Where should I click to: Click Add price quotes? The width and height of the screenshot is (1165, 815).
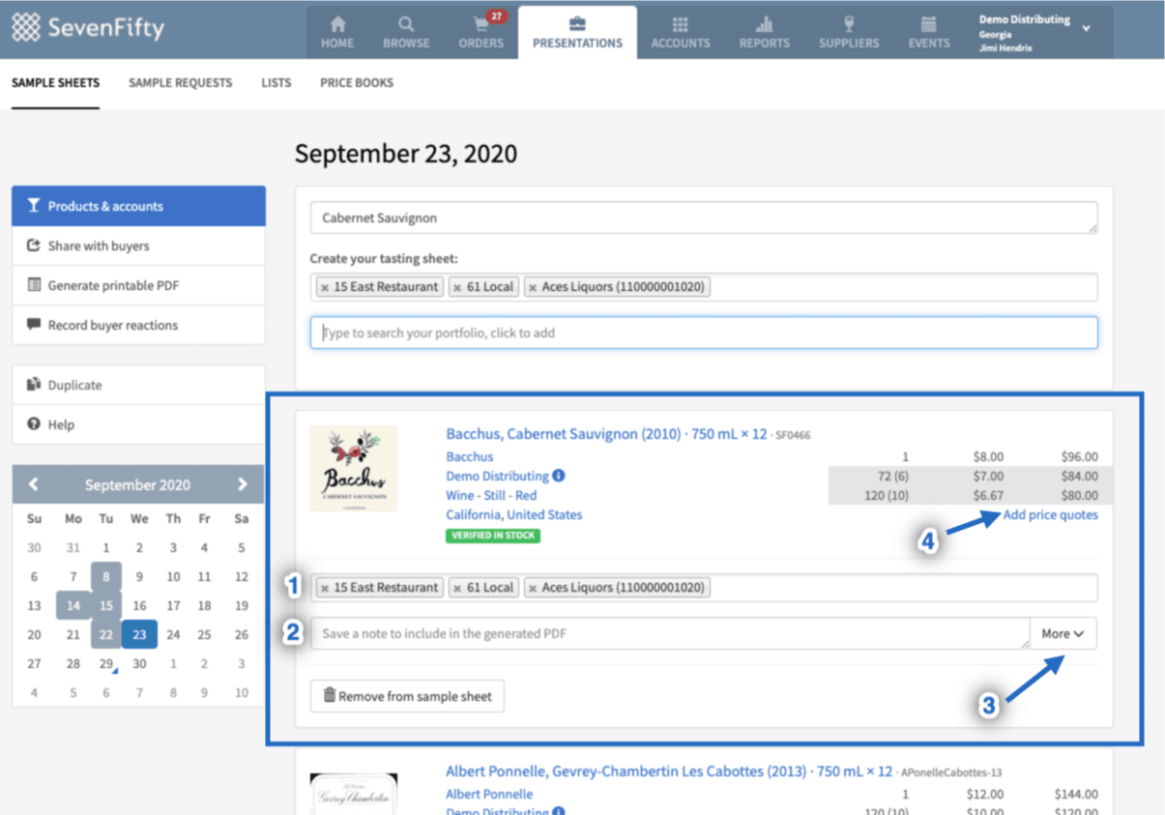coord(1051,514)
